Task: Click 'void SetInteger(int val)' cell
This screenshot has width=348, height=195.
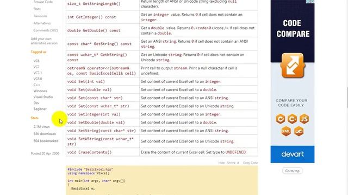Action: tap(103, 114)
